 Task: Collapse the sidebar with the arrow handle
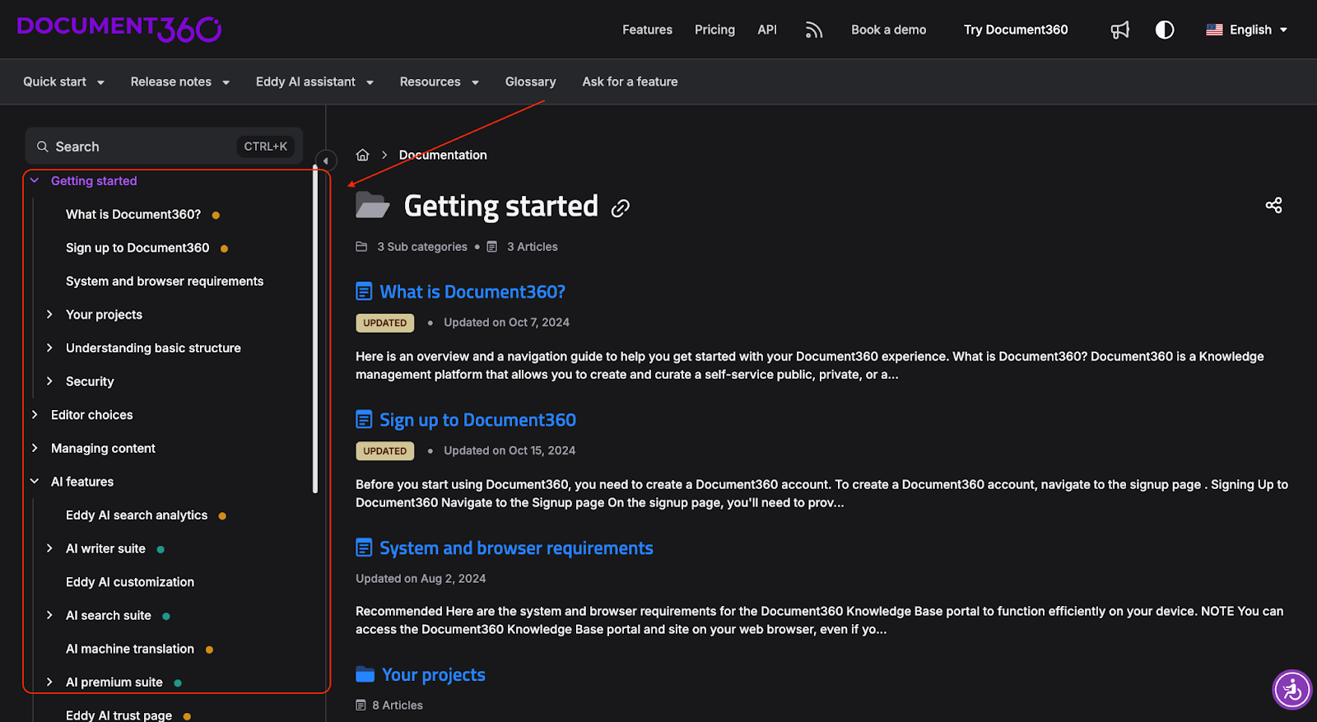pyautogui.click(x=326, y=161)
